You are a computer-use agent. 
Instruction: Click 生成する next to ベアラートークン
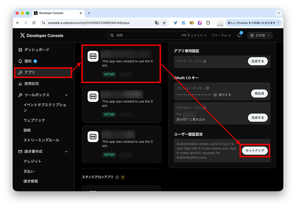click(x=257, y=61)
